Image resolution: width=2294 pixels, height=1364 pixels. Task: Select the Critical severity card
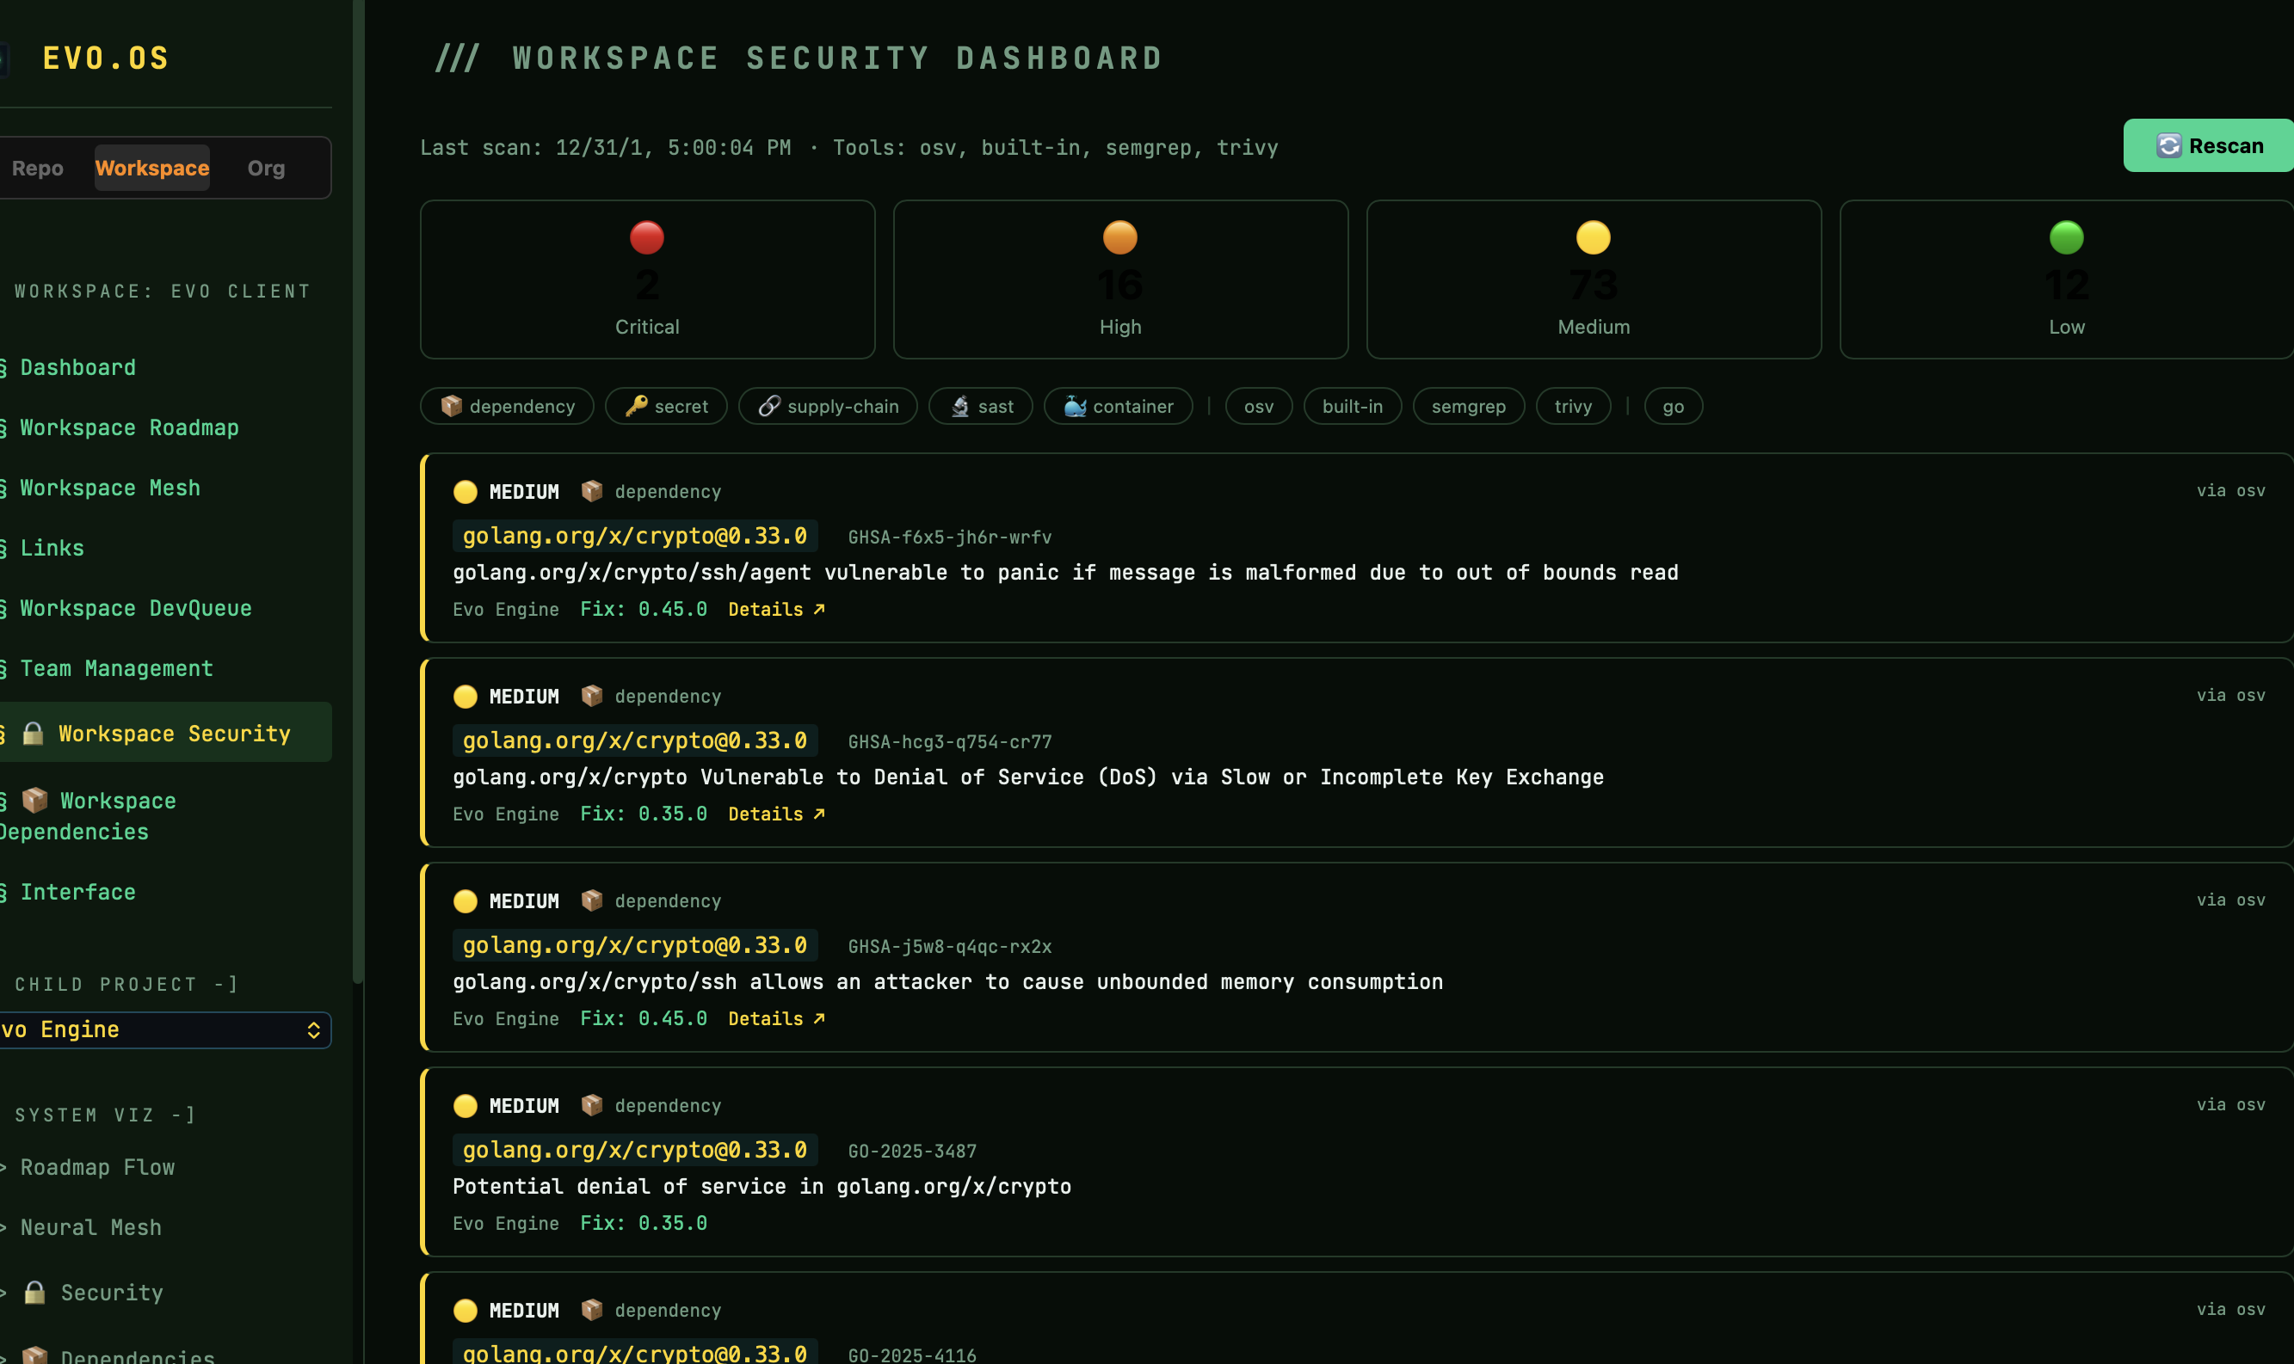coord(647,280)
